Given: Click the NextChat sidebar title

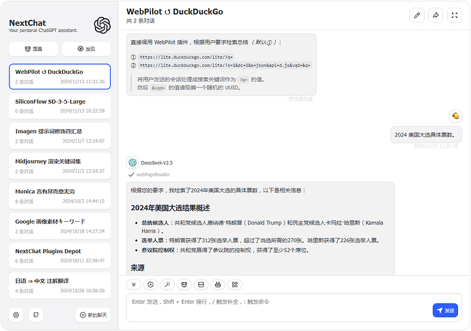Looking at the screenshot, I should click(27, 23).
